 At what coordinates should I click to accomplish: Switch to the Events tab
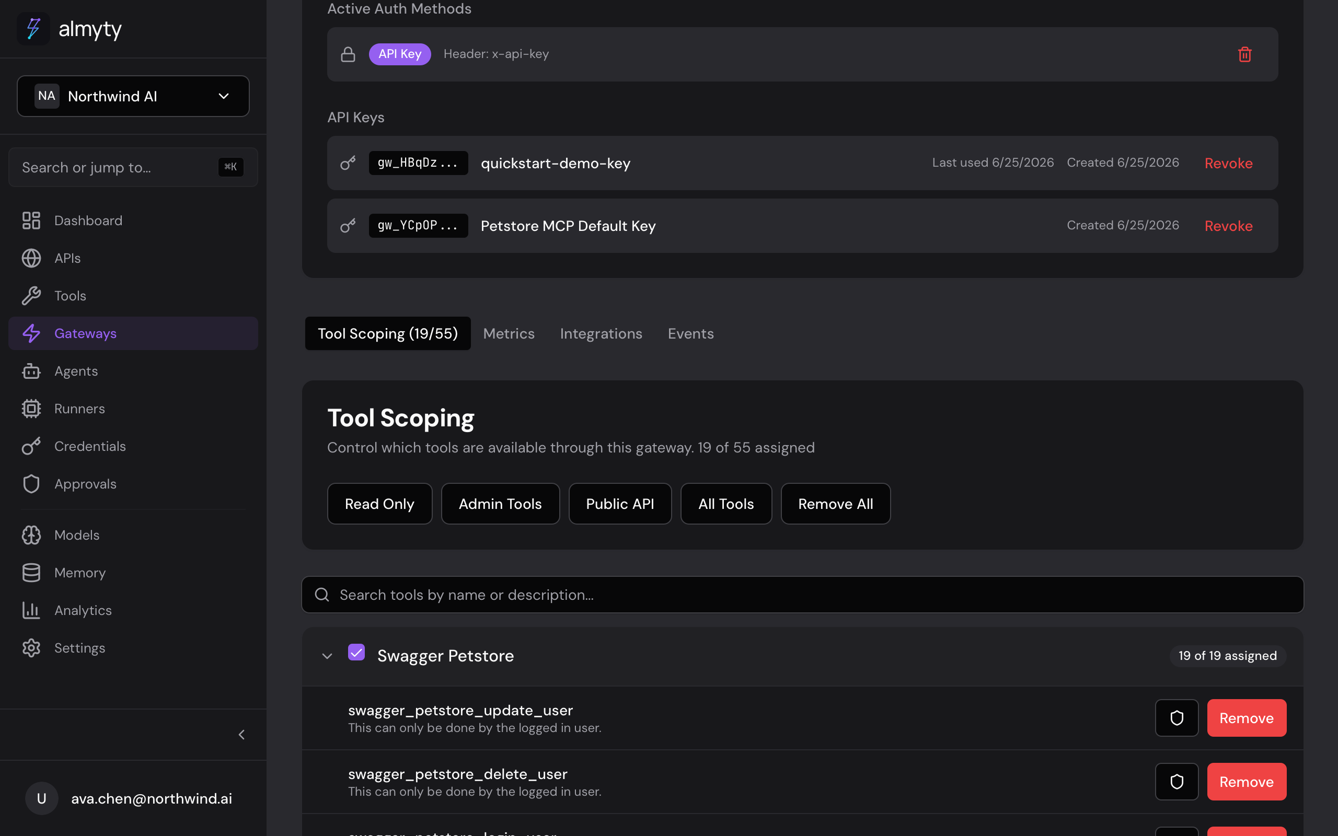tap(690, 333)
